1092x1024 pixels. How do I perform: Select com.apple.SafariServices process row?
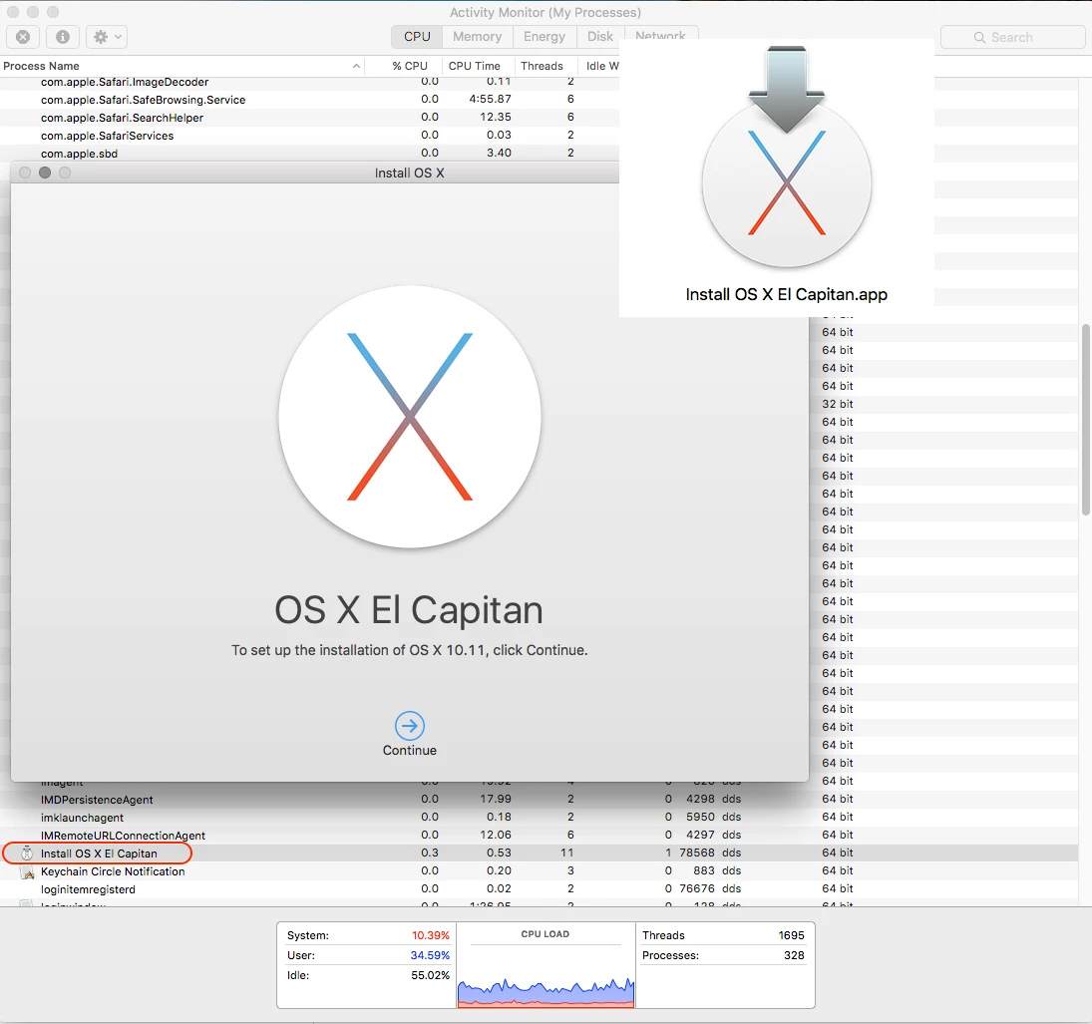pyautogui.click(x=309, y=136)
